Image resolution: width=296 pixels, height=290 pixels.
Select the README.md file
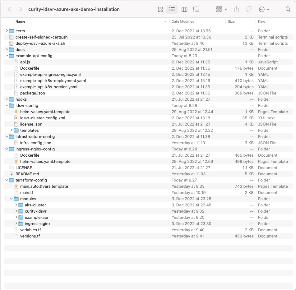pyautogui.click(x=27, y=174)
